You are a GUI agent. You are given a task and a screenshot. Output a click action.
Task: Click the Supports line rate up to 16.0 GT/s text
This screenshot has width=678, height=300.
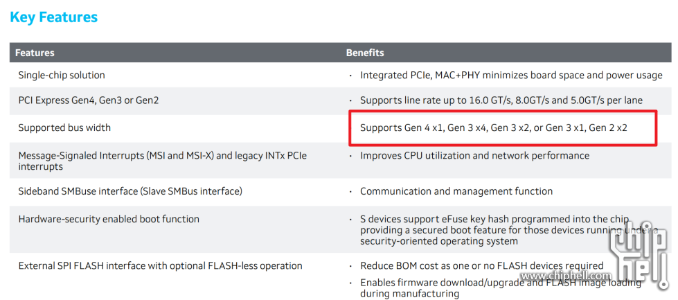501,100
